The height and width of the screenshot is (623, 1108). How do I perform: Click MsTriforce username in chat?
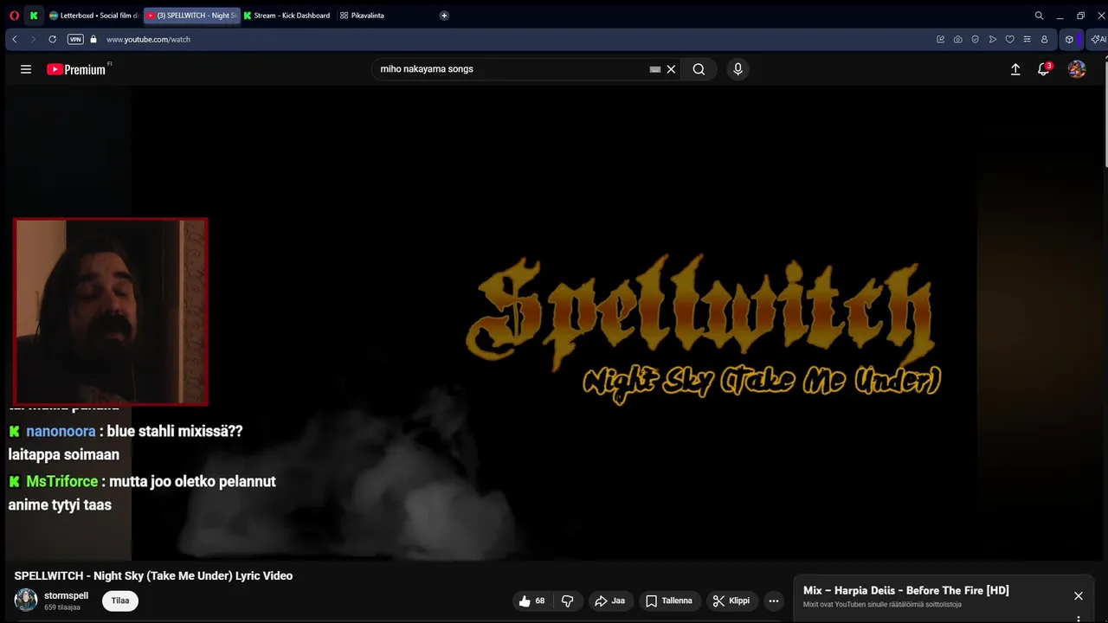click(x=62, y=481)
